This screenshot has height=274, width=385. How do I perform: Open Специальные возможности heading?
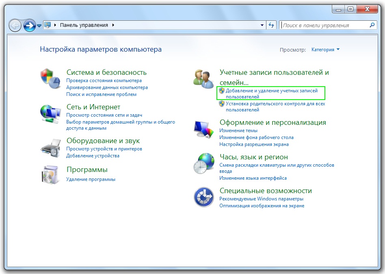click(266, 191)
